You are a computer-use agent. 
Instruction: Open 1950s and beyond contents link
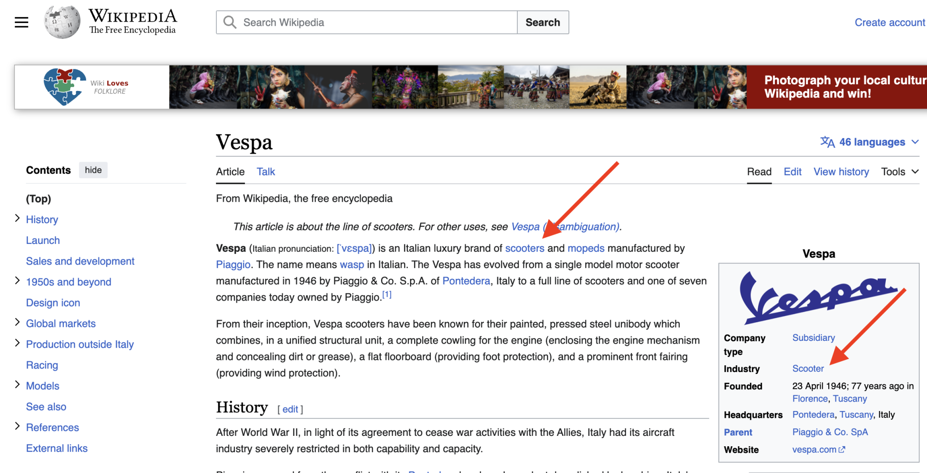68,282
